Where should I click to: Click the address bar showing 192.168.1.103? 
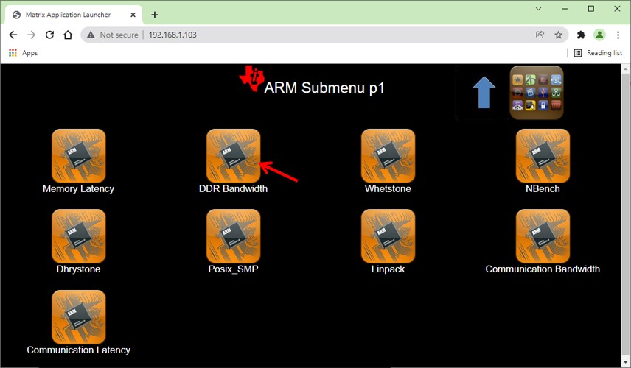click(x=295, y=35)
